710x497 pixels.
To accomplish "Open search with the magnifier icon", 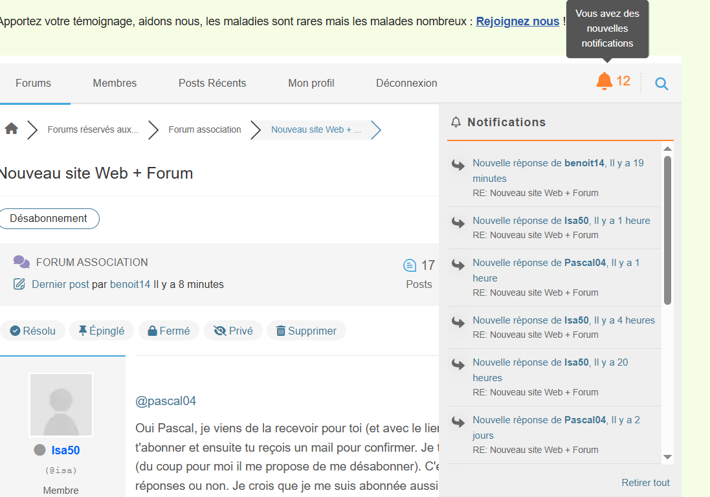I will click(661, 83).
